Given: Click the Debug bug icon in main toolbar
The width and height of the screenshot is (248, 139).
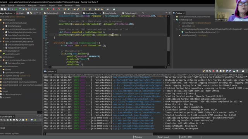Looking at the screenshot, I should [x=36, y=9].
